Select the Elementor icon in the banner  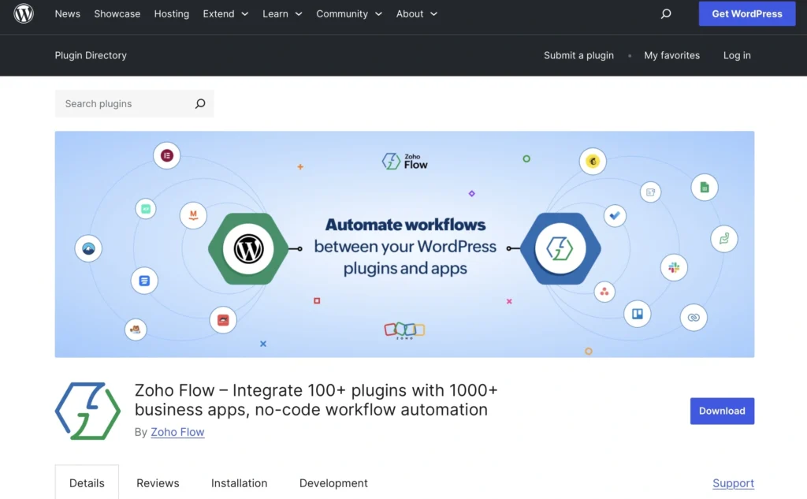[167, 155]
